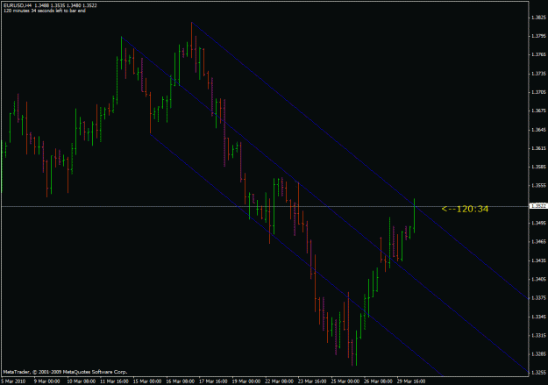Click the '5 Mar 2010' date label
The height and width of the screenshot is (385, 548).
[x=13, y=381]
